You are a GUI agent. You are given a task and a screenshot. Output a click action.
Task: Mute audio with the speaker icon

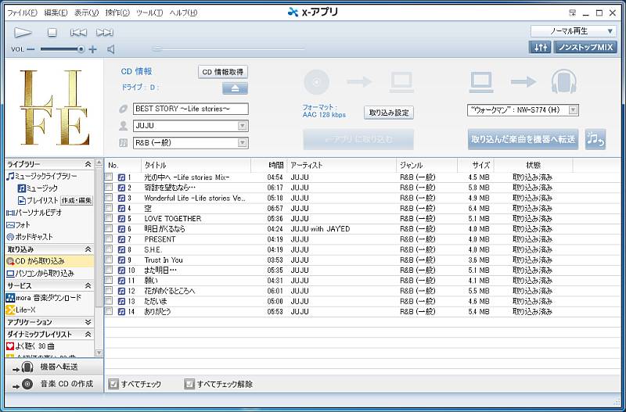point(111,49)
